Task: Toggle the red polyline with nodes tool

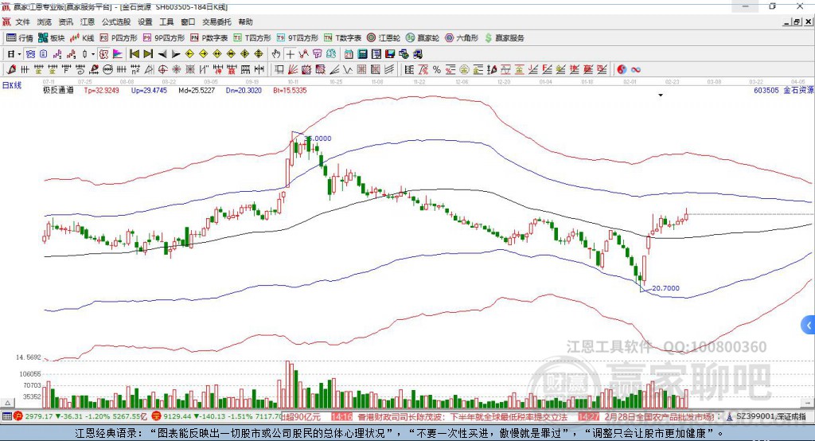Action: [x=303, y=54]
